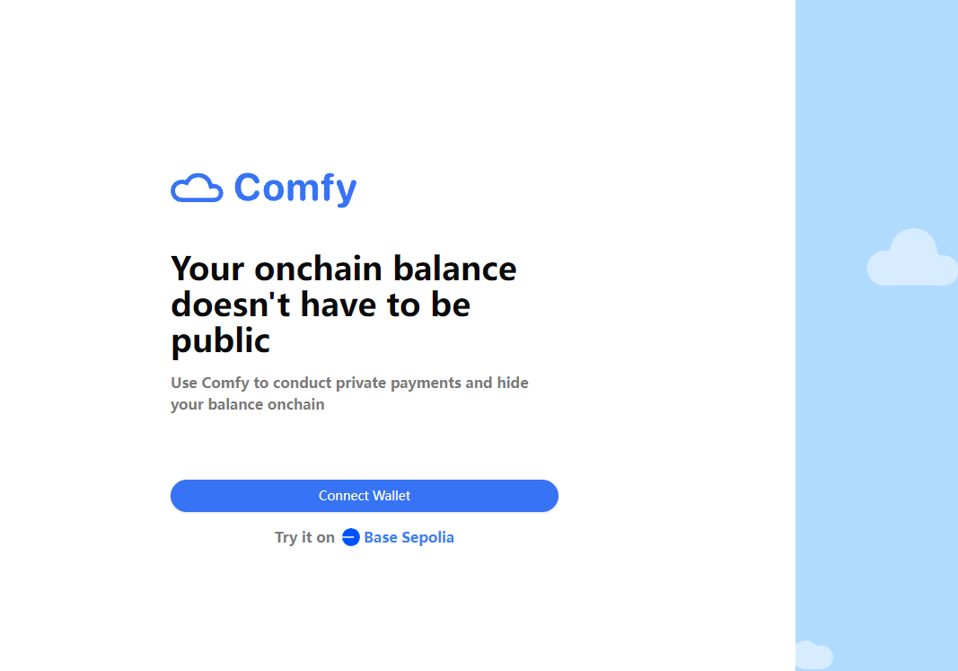Screen dimensions: 958x671
Task: Click the subtitle line starting "Use Comfy to conduct"
Action: [349, 383]
